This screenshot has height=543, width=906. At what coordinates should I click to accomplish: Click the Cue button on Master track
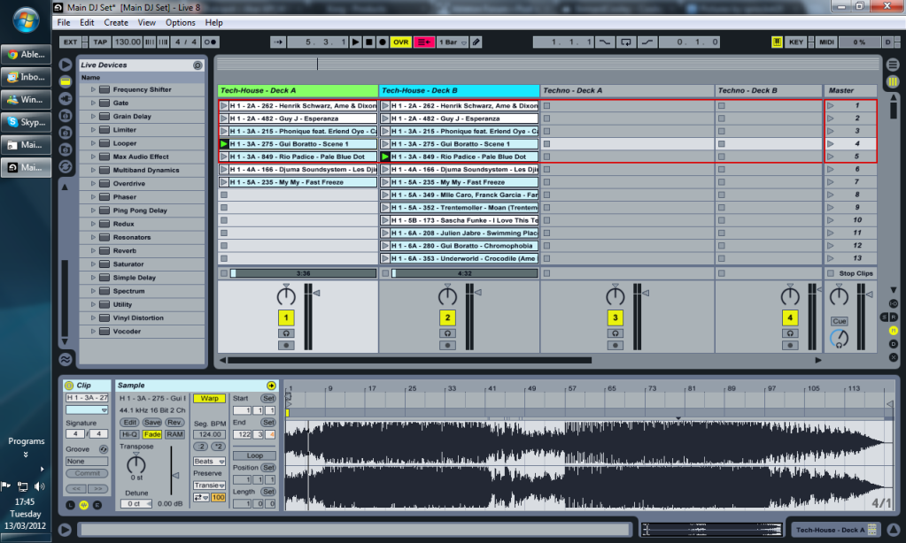click(x=839, y=321)
